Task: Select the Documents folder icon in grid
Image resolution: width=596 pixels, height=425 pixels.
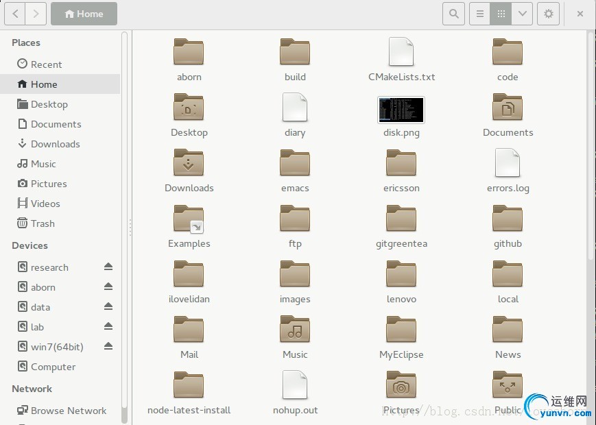Action: pyautogui.click(x=508, y=107)
